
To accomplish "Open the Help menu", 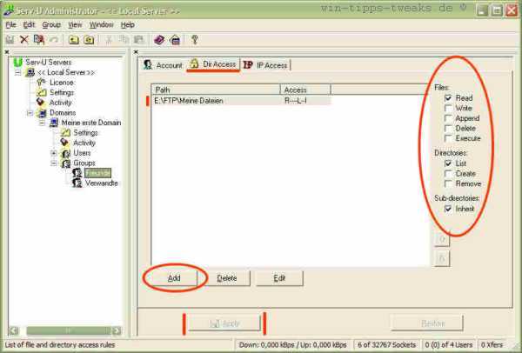I will click(x=128, y=25).
